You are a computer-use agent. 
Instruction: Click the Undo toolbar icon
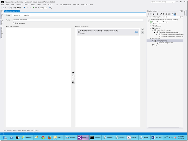pyautogui.click(x=24, y=7)
